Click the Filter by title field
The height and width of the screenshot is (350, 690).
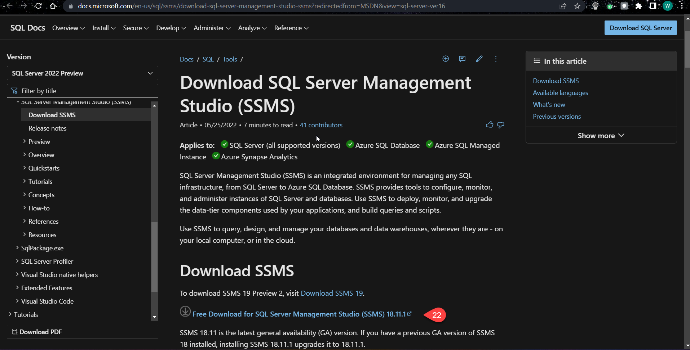pos(83,91)
